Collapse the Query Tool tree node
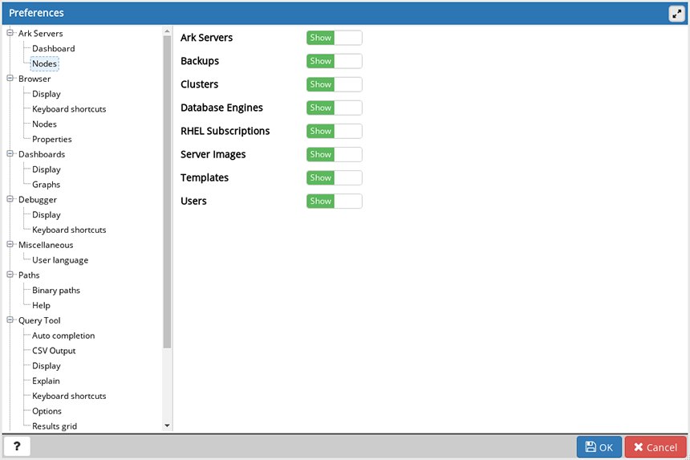690x460 pixels. pos(10,320)
